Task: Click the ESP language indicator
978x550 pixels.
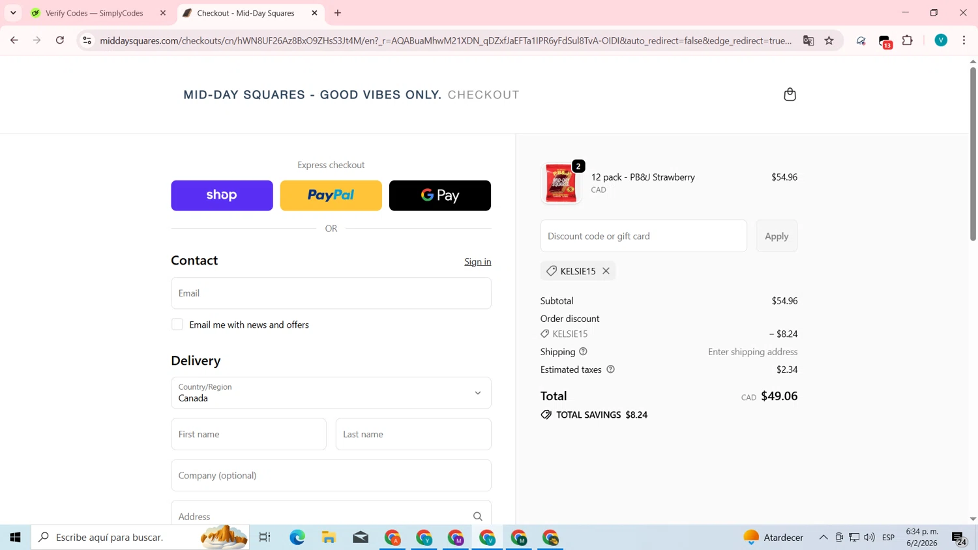Action: point(888,537)
